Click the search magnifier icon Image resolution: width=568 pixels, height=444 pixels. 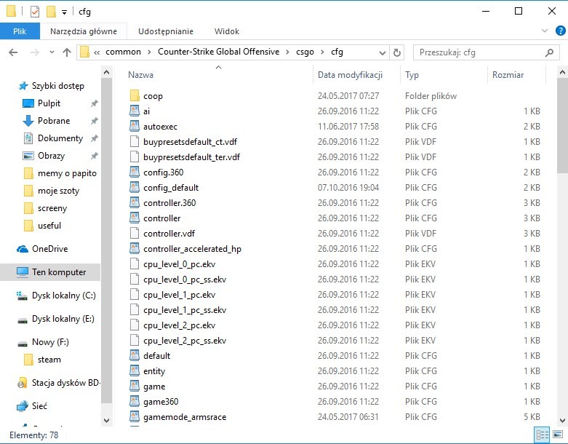pos(549,52)
